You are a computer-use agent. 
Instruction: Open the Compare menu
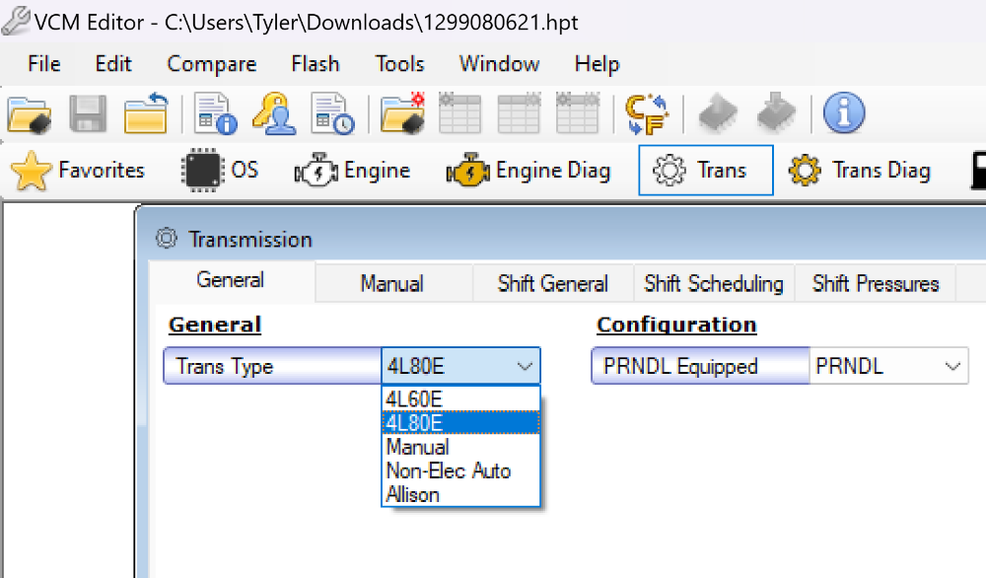(212, 64)
